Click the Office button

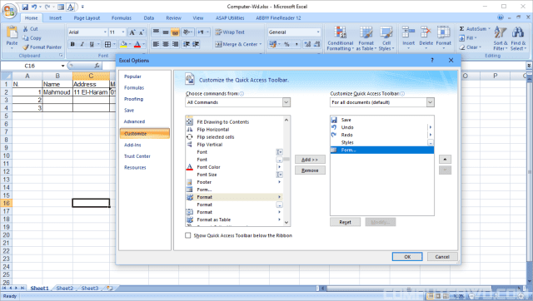(x=9, y=11)
